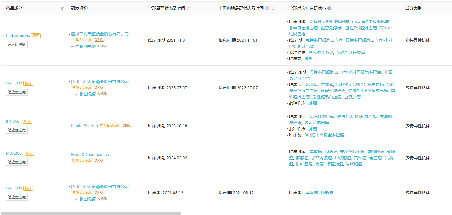Open 类风湿关节炎 indication link
452x215 pixels.
pyautogui.click(x=321, y=53)
